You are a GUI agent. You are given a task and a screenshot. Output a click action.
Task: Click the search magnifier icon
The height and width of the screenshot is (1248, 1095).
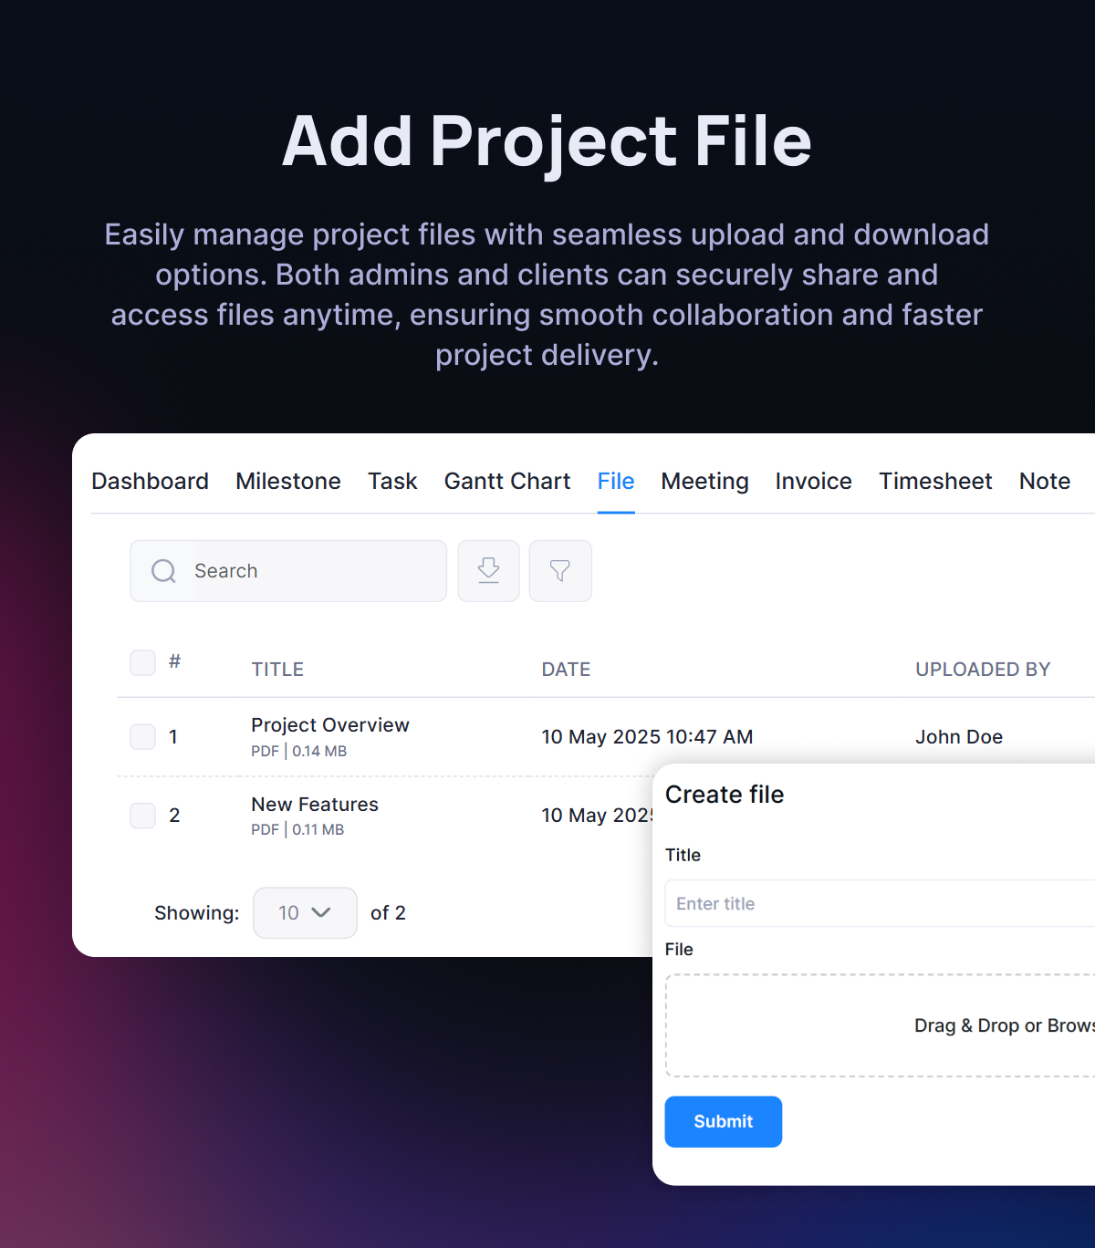tap(163, 571)
